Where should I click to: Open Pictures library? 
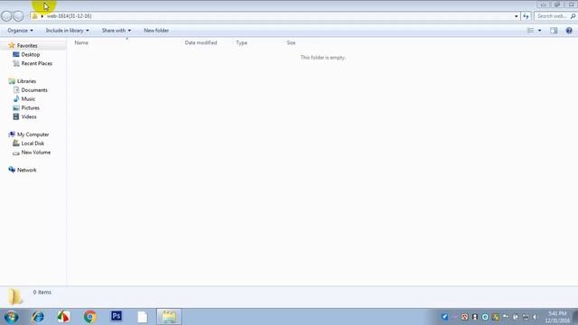pos(30,107)
